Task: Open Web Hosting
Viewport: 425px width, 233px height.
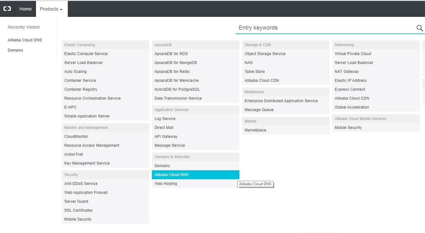Action: click(195, 184)
